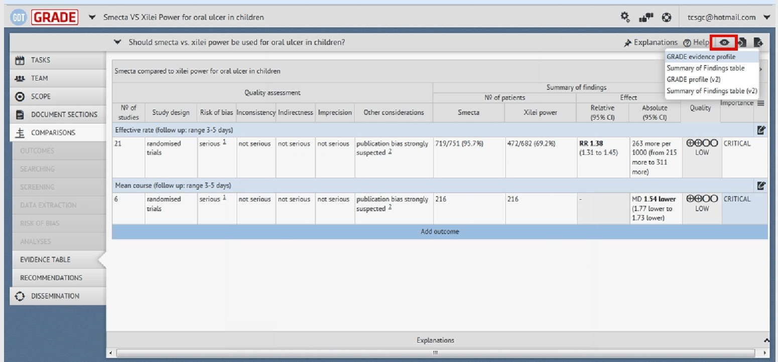This screenshot has height=362, width=778.
Task: Click the DISSEMINATION circular icon
Action: (20, 296)
